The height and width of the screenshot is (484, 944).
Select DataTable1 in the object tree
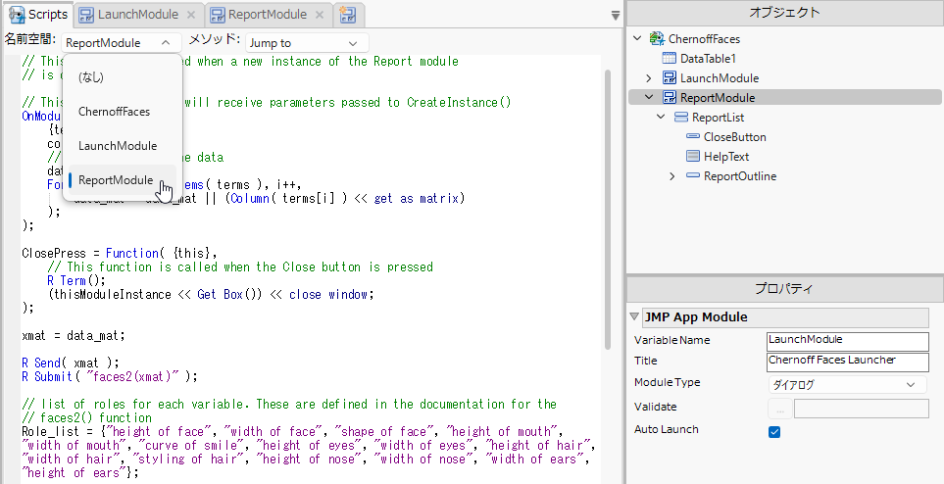tap(708, 59)
